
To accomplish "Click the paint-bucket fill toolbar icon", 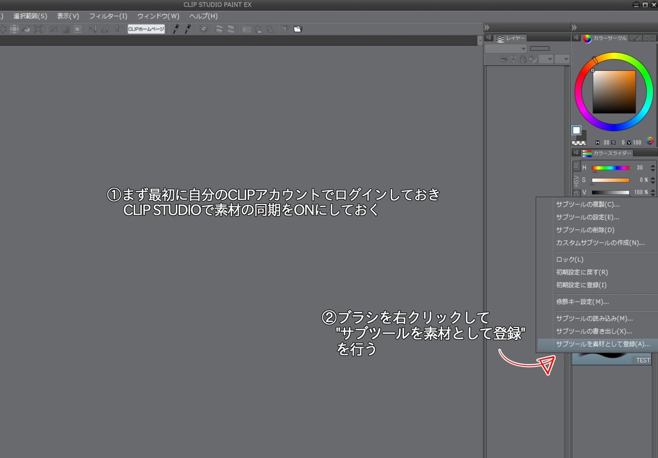I will pos(26,29).
